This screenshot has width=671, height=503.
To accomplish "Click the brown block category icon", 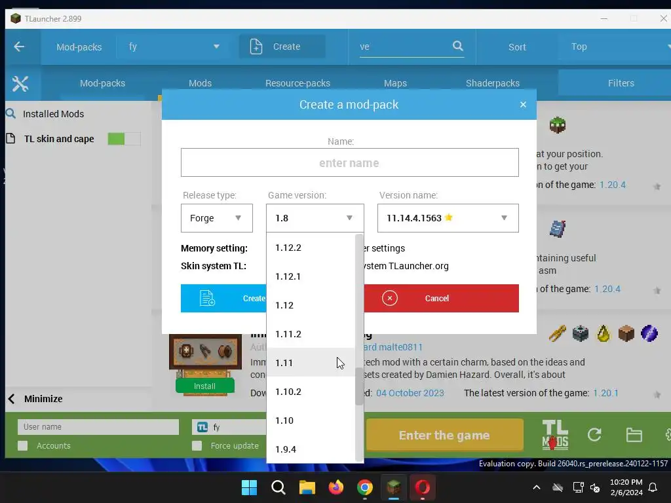I will click(626, 333).
